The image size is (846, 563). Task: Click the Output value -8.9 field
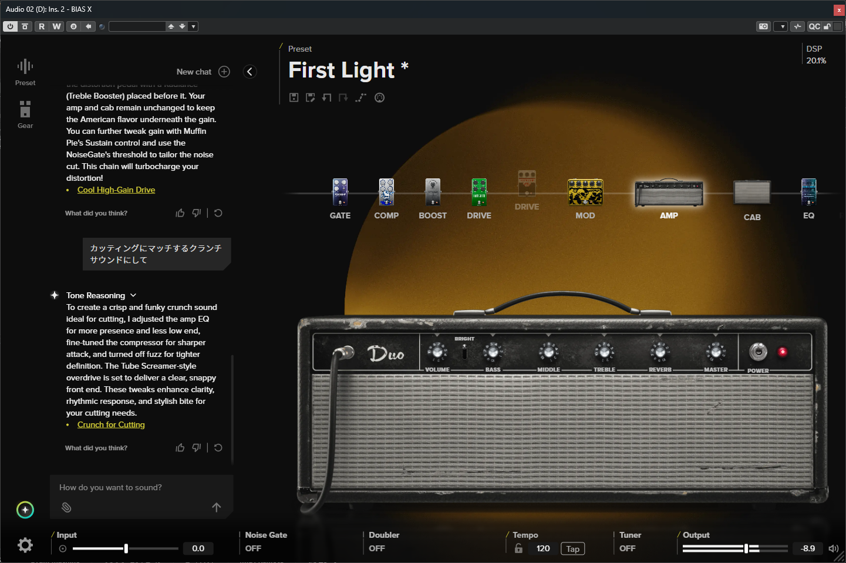[x=808, y=548]
